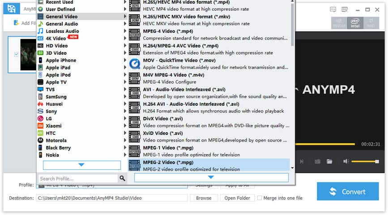
Task: Choose H.264/MPEG-4 AVC (*.mp4) format
Action: (x=209, y=49)
